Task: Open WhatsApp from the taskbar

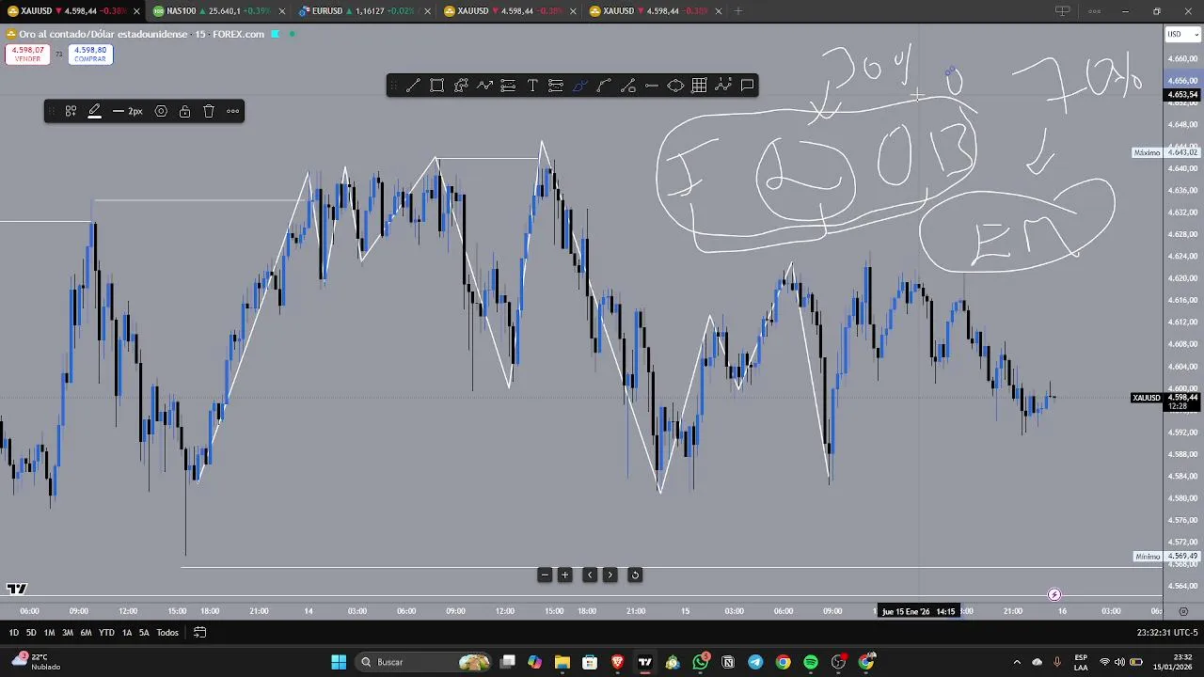Action: click(701, 662)
